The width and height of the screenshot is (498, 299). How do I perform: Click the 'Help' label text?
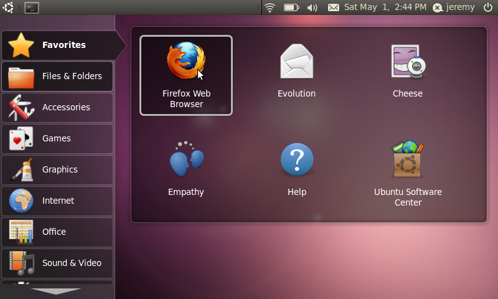click(x=297, y=192)
